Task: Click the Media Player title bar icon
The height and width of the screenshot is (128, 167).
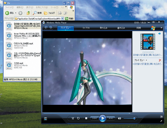Action: tap(44, 23)
